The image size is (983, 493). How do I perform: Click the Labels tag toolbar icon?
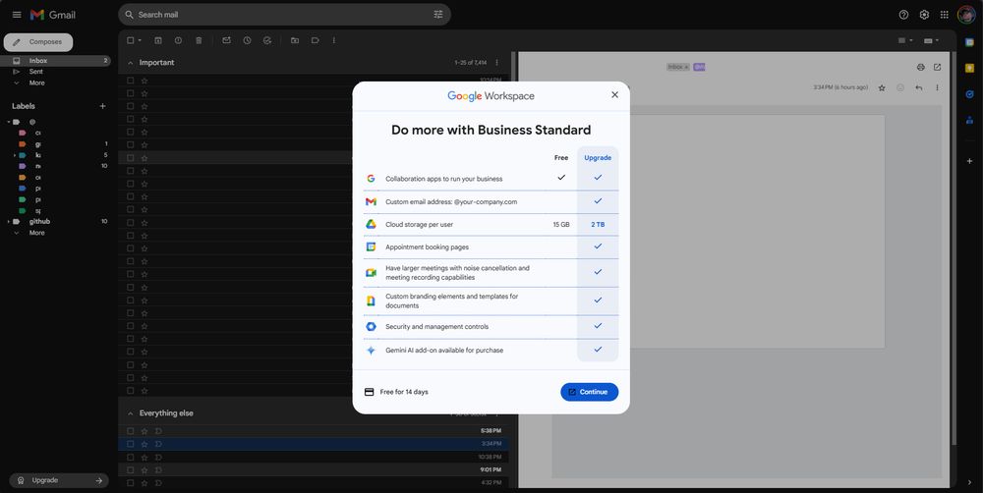(x=316, y=40)
